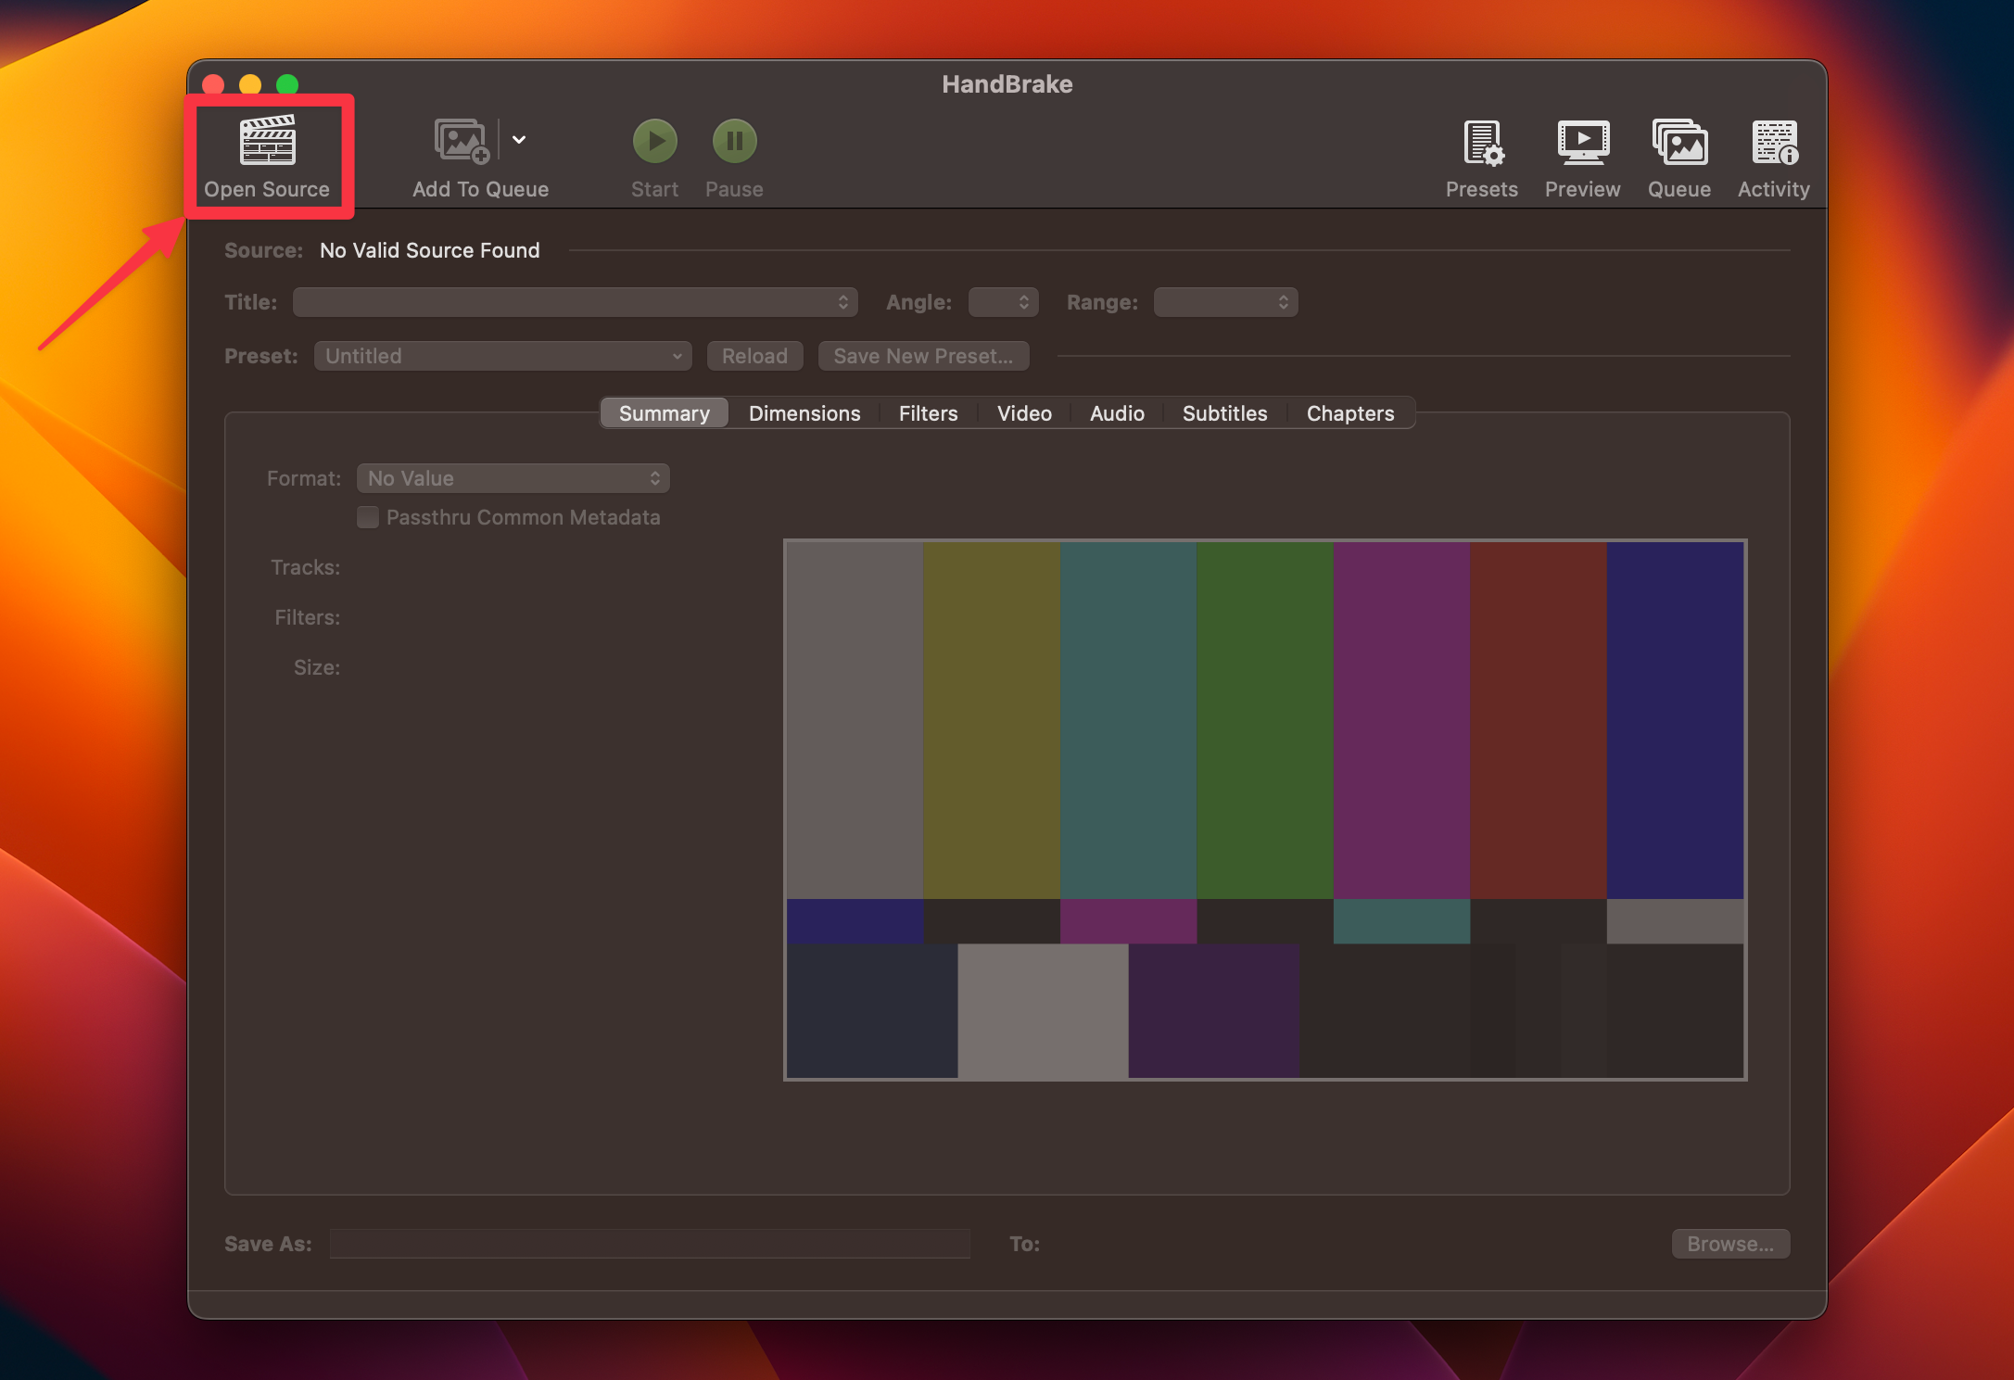Viewport: 2014px width, 1380px height.
Task: Open the Range dropdown
Action: [1224, 302]
